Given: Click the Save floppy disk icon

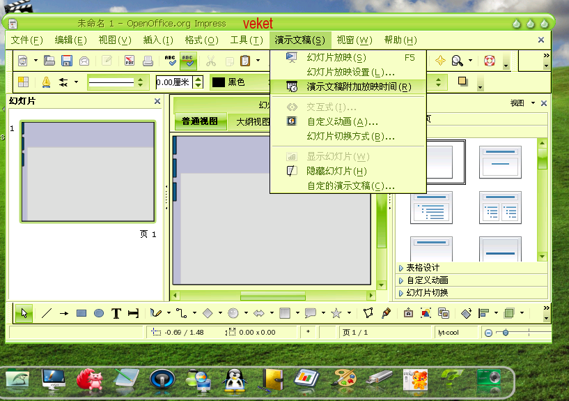Looking at the screenshot, I should 67,60.
